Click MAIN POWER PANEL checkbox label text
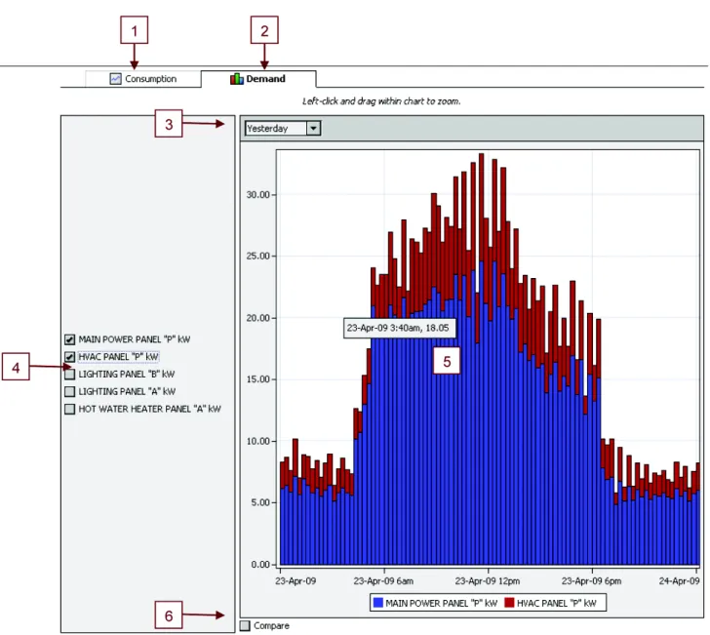This screenshot has height=635, width=710. coord(134,339)
